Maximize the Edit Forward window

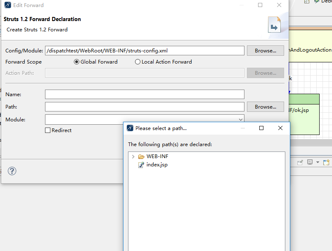[x=260, y=5]
